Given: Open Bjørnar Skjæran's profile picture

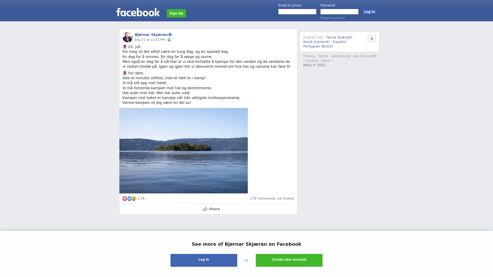Looking at the screenshot, I should point(128,37).
